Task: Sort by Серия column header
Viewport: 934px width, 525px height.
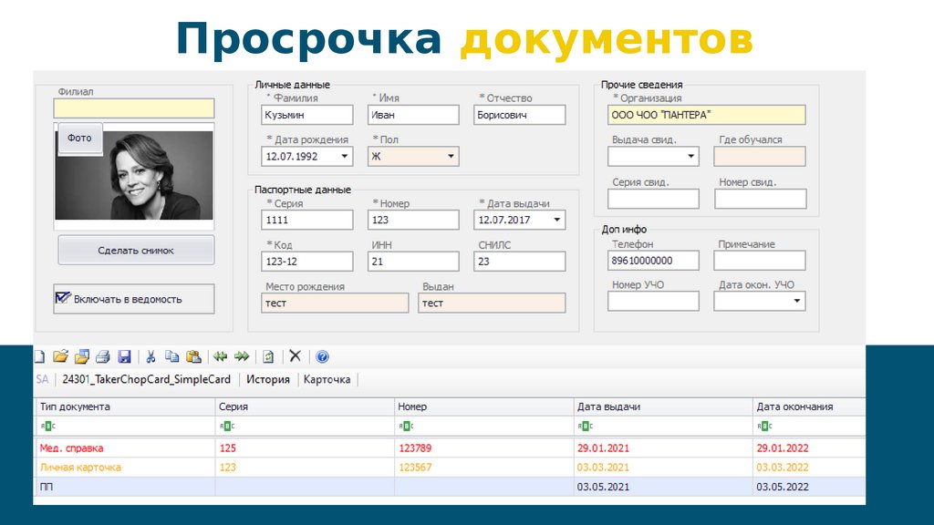Action: pyautogui.click(x=305, y=407)
